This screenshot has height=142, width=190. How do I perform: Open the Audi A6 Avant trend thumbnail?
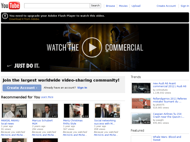click(x=141, y=88)
